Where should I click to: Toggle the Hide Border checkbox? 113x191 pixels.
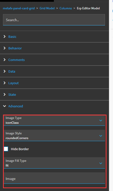tap(6, 149)
